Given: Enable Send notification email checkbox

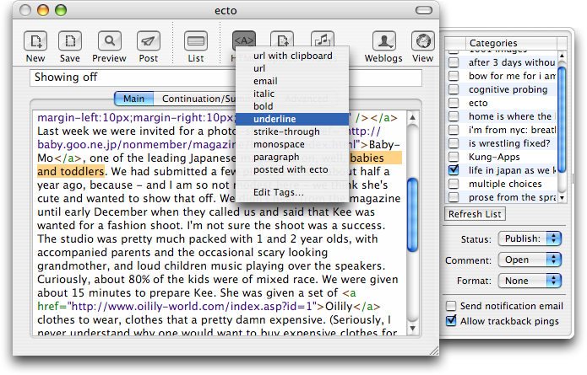Looking at the screenshot, I should pos(451,306).
